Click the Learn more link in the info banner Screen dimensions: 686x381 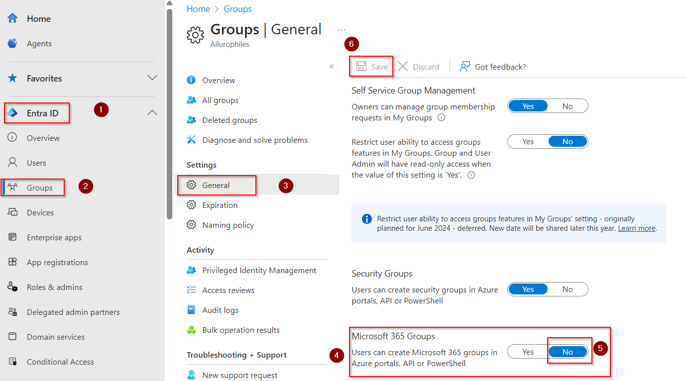pos(637,228)
